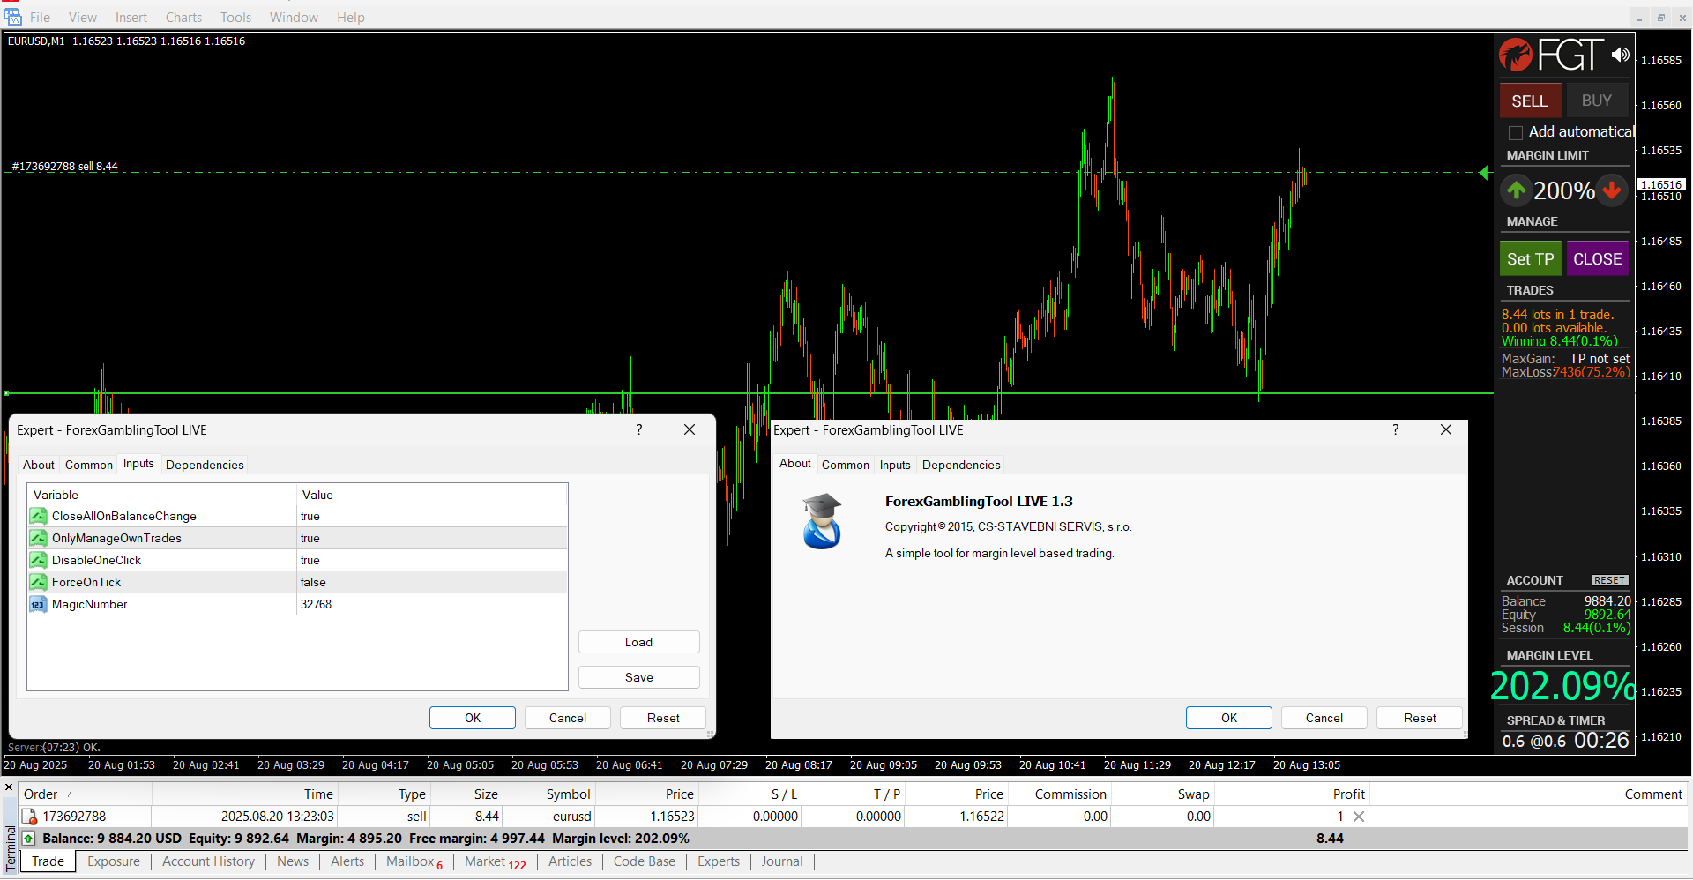The image size is (1693, 880).
Task: Click the CloseAllOnBalanceChange variable icon
Action: [x=38, y=517]
